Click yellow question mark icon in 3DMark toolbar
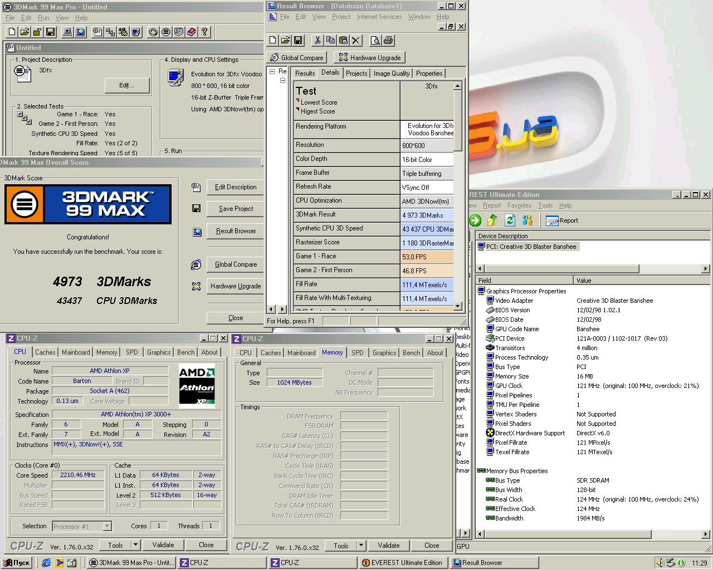The width and height of the screenshot is (713, 570). point(204,32)
